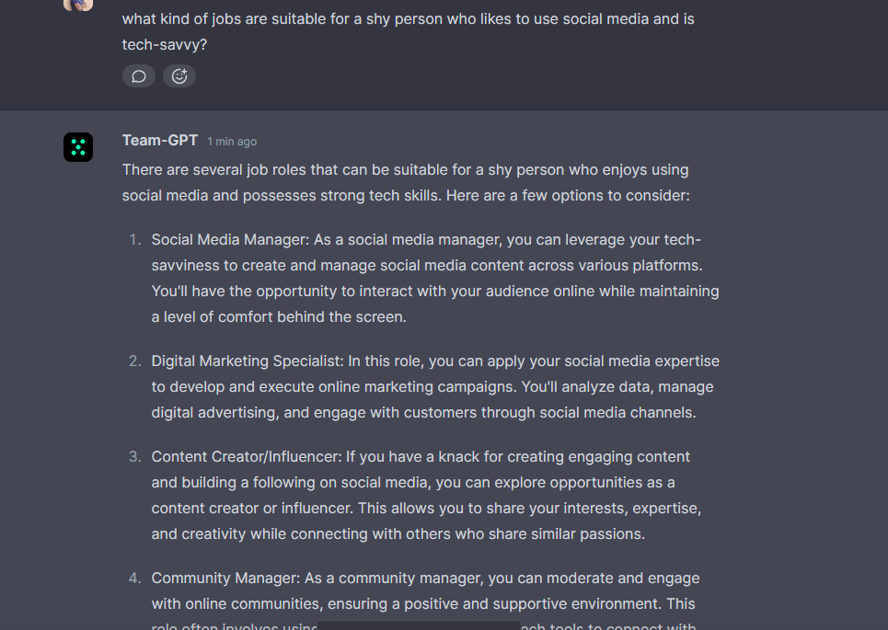Select the "Digital Marketing Specialist" list item text

pos(435,386)
